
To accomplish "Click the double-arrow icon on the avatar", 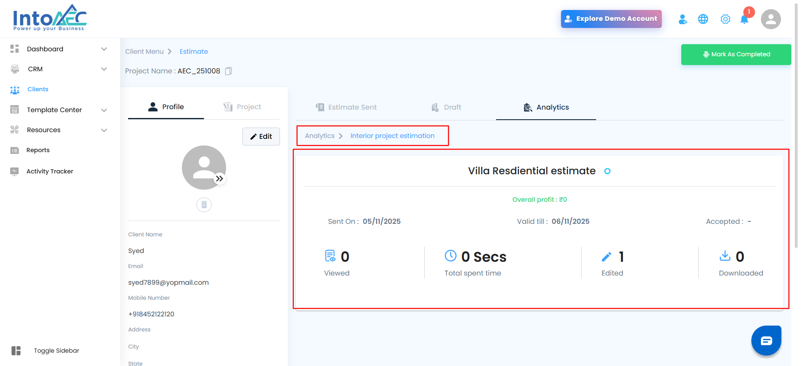I will tap(219, 179).
